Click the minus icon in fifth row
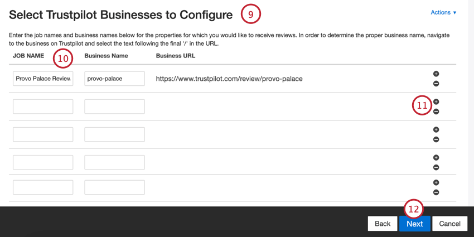Image resolution: width=474 pixels, height=237 pixels. pyautogui.click(x=436, y=192)
